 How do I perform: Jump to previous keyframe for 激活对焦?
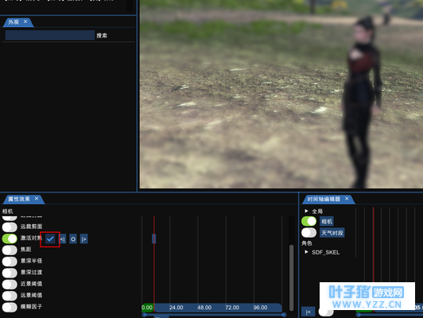pyautogui.click(x=63, y=239)
